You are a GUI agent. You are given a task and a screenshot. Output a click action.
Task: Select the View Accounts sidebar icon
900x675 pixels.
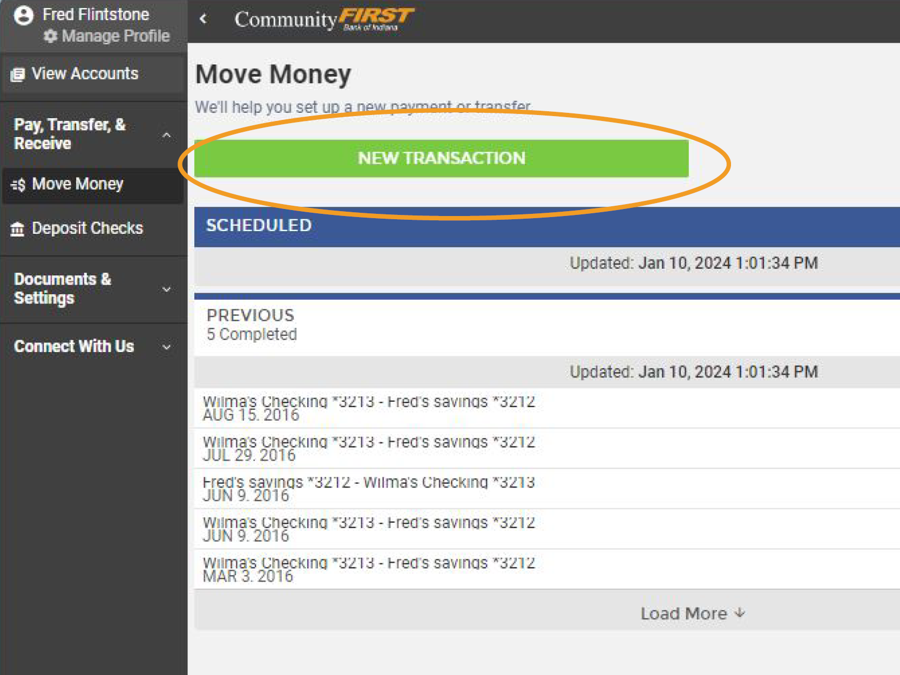coord(18,73)
